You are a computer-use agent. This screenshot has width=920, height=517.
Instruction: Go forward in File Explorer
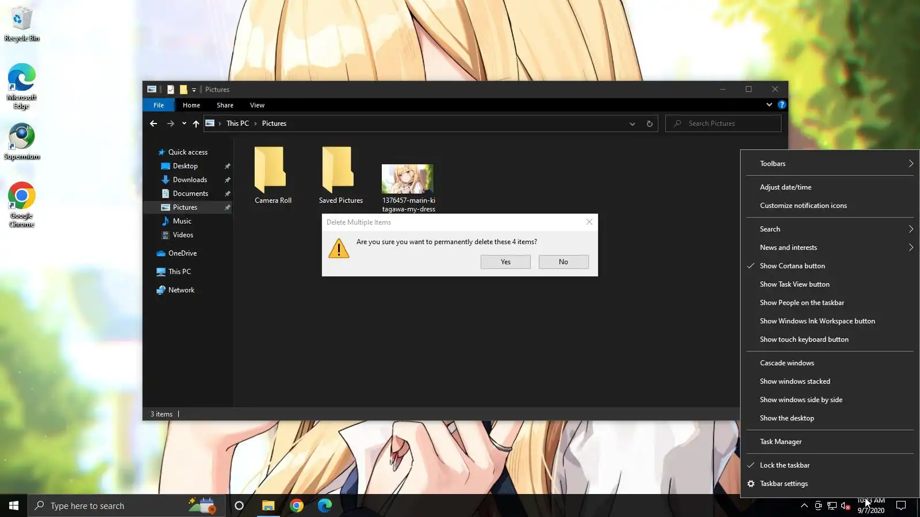(x=170, y=124)
